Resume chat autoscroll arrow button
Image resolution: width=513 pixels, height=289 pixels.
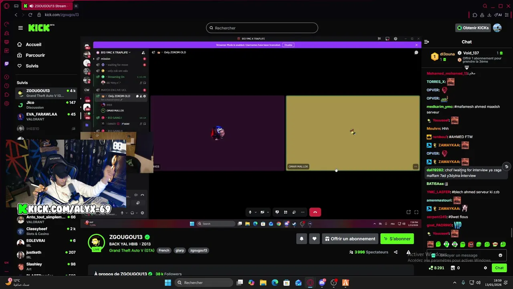pyautogui.click(x=507, y=167)
